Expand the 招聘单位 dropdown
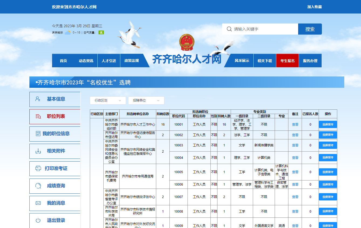361x228 pixels. pos(146,100)
